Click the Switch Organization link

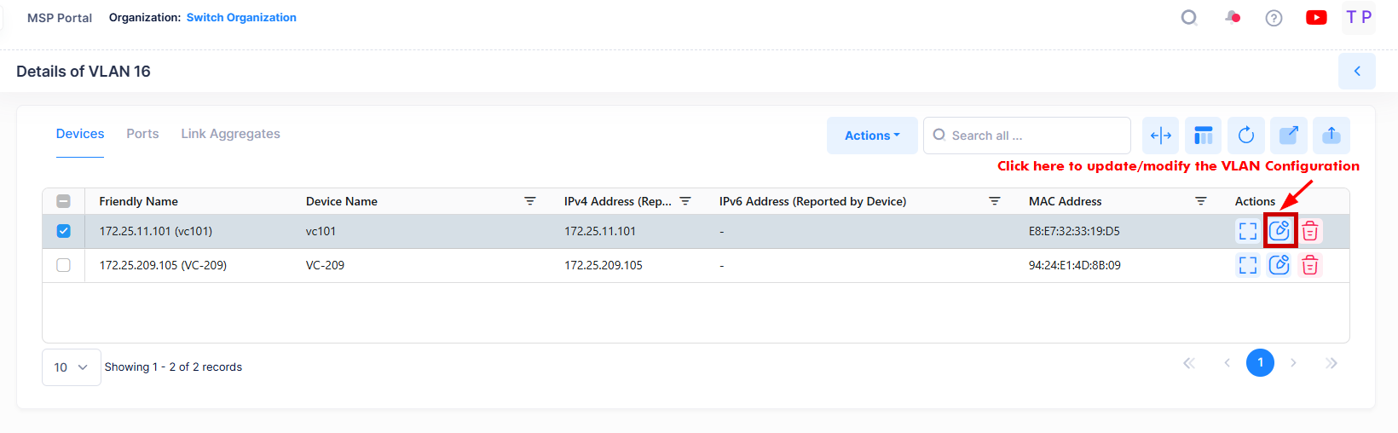(x=241, y=17)
